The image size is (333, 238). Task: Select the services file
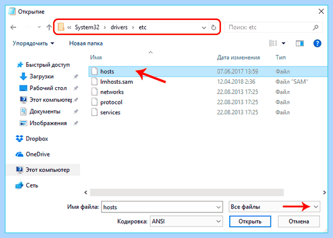pos(208,112)
